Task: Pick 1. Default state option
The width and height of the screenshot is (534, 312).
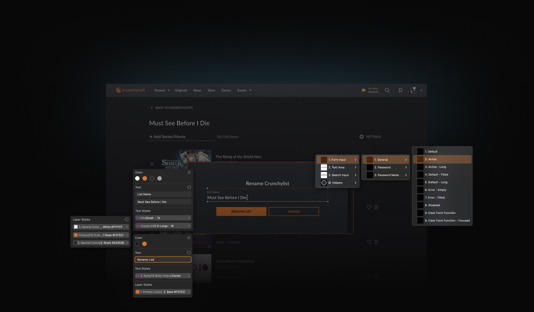Action: click(442, 152)
